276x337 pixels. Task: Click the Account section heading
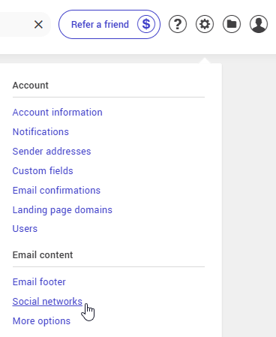31,86
